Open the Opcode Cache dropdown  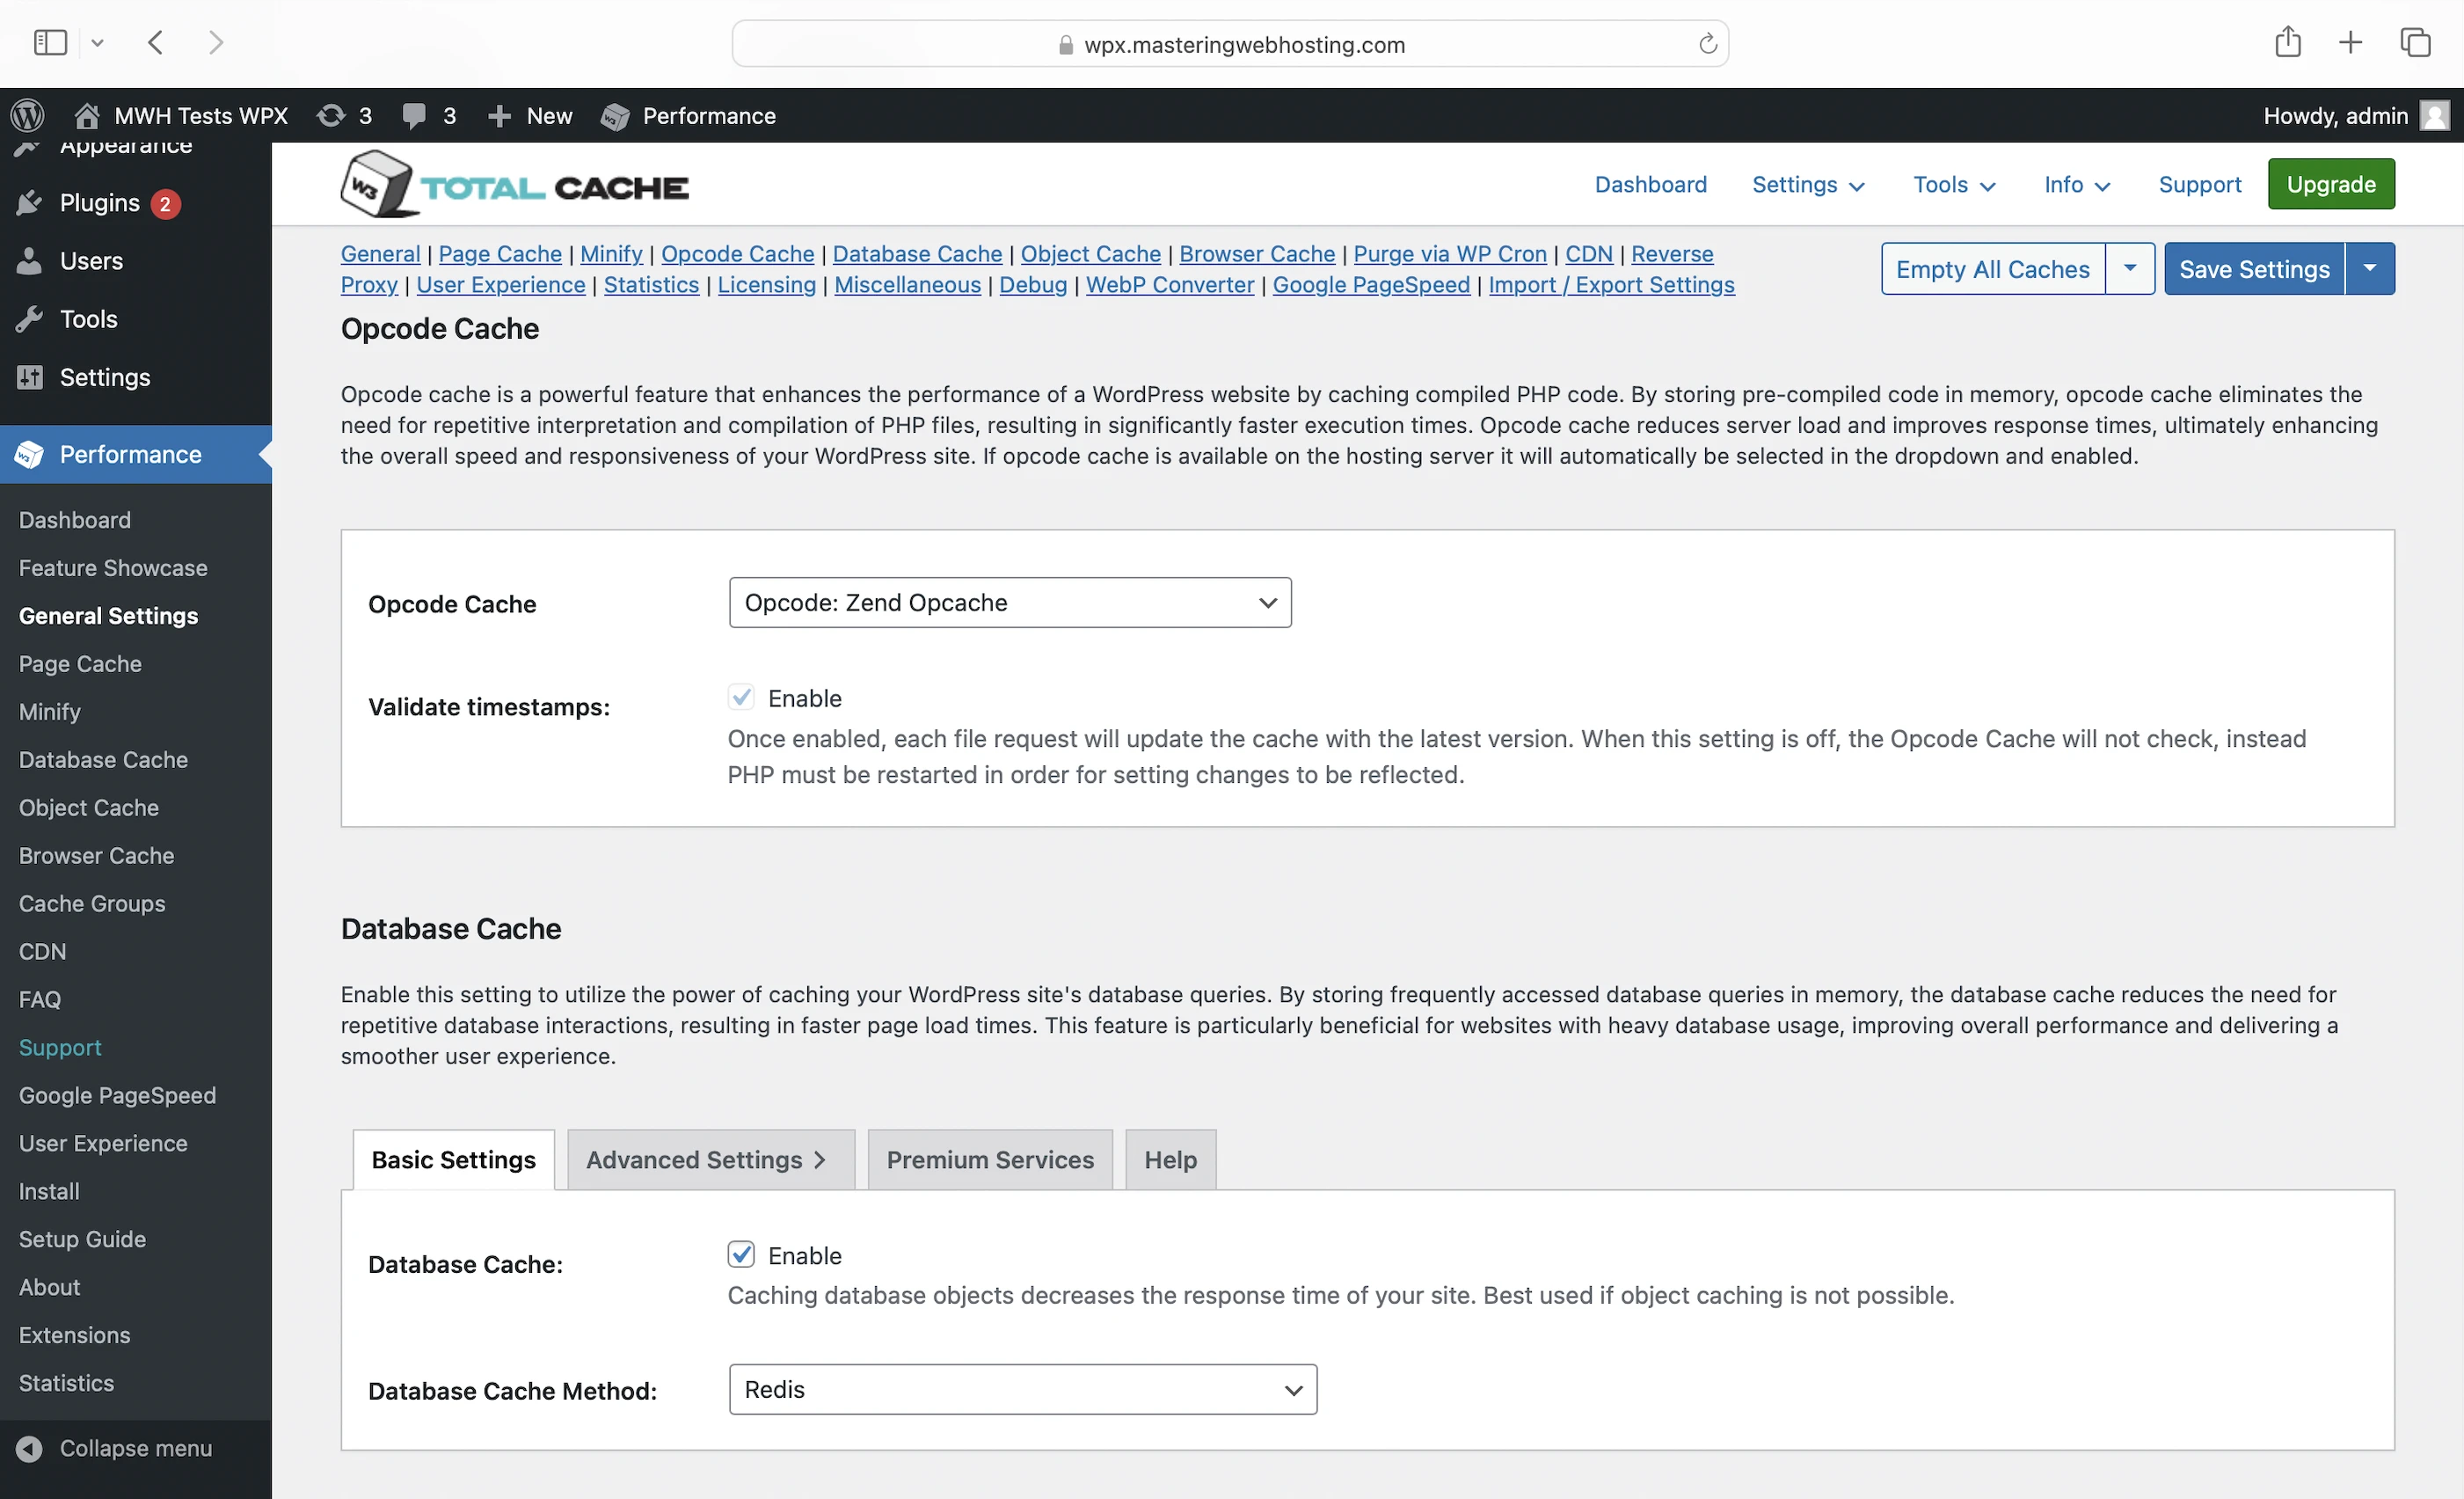[1009, 603]
